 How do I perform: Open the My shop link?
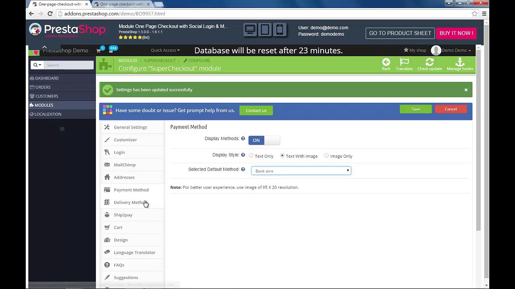point(415,50)
